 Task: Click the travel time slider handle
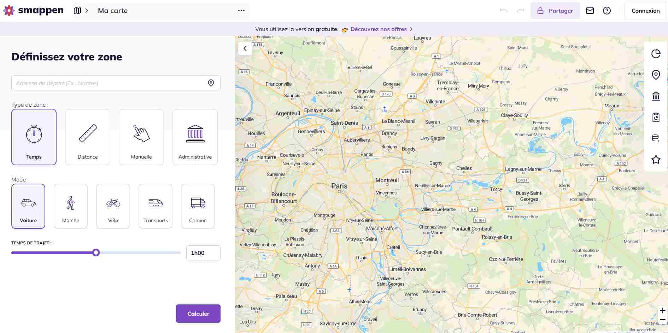pyautogui.click(x=96, y=252)
